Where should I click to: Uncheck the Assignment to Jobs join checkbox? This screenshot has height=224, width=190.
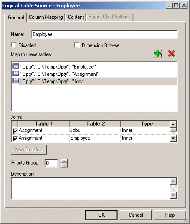coord(15,131)
